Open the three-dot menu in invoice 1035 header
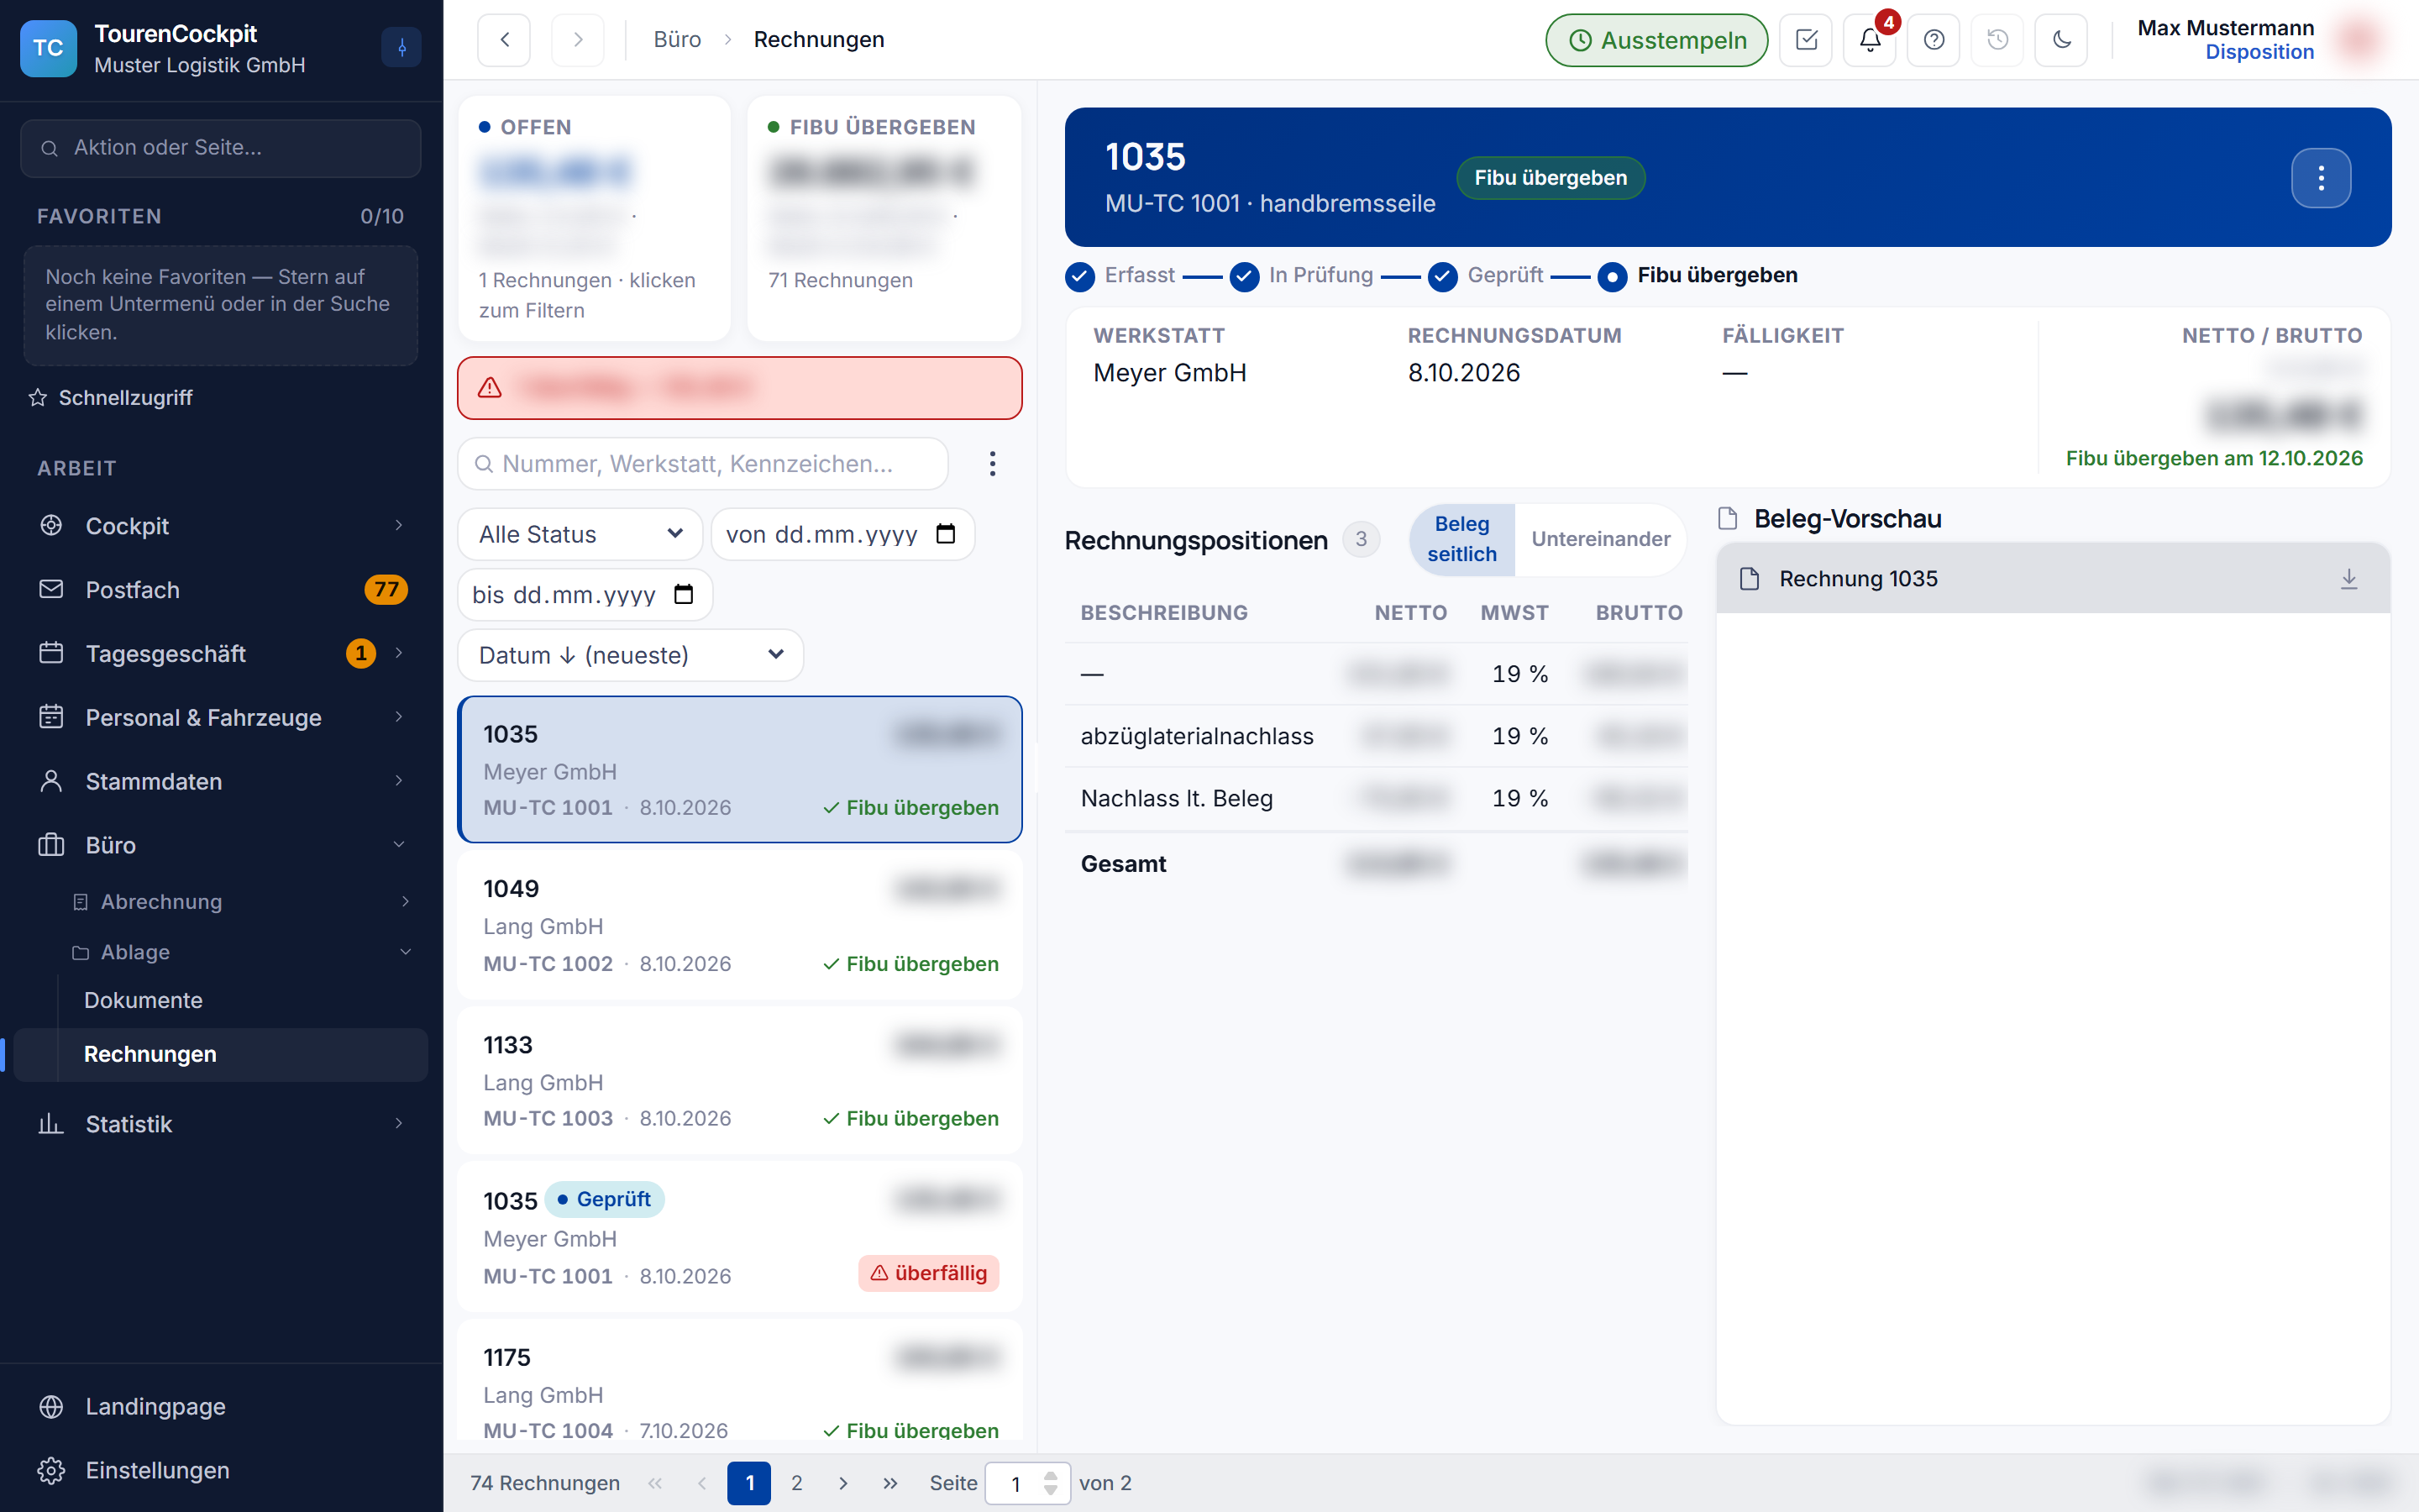This screenshot has height=1512, width=2419. click(2320, 178)
